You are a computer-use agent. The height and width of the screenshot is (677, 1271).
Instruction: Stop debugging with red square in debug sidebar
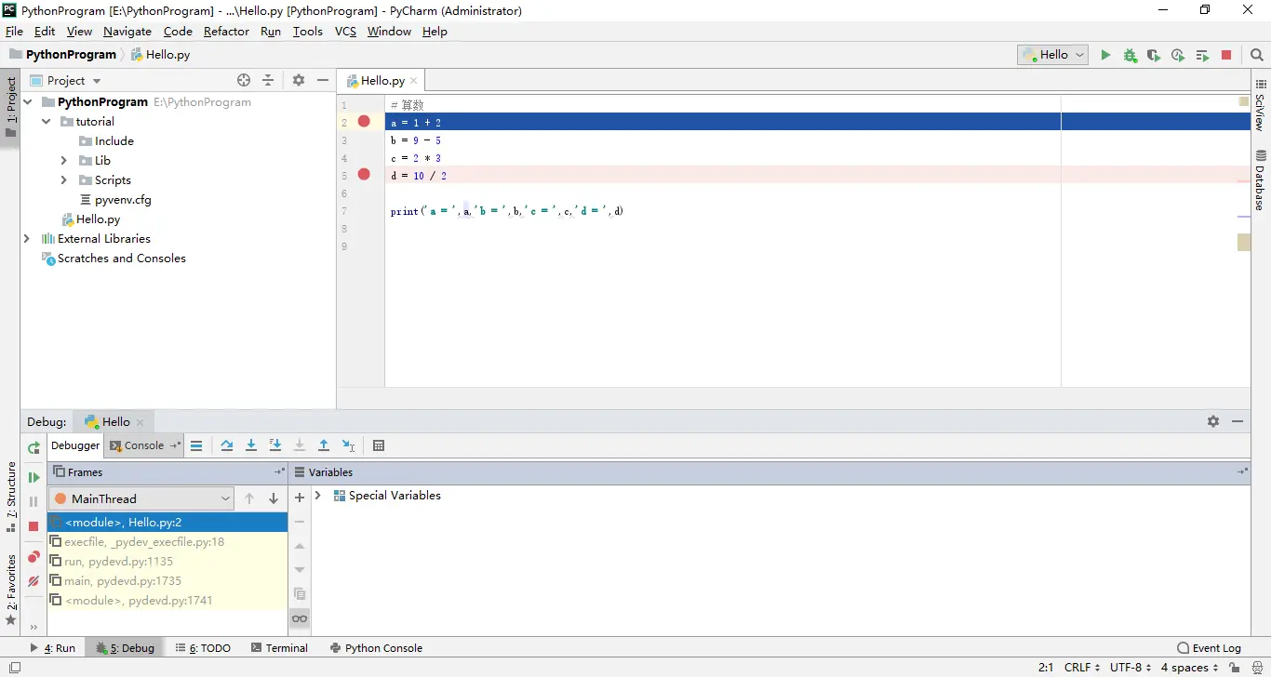(33, 526)
